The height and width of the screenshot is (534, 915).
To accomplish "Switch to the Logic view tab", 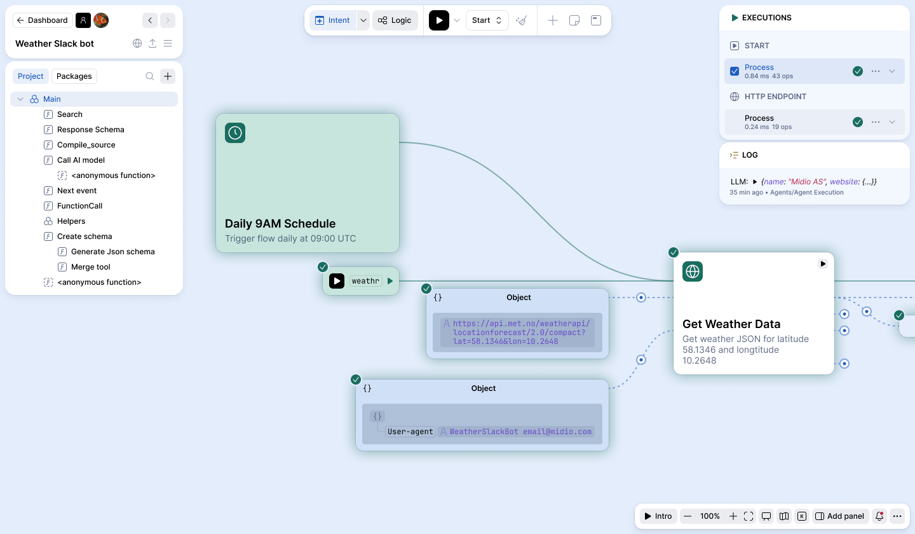I will [x=395, y=20].
